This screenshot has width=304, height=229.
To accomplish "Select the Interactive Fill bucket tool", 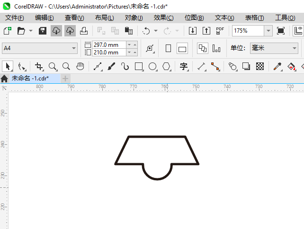I will (291, 66).
